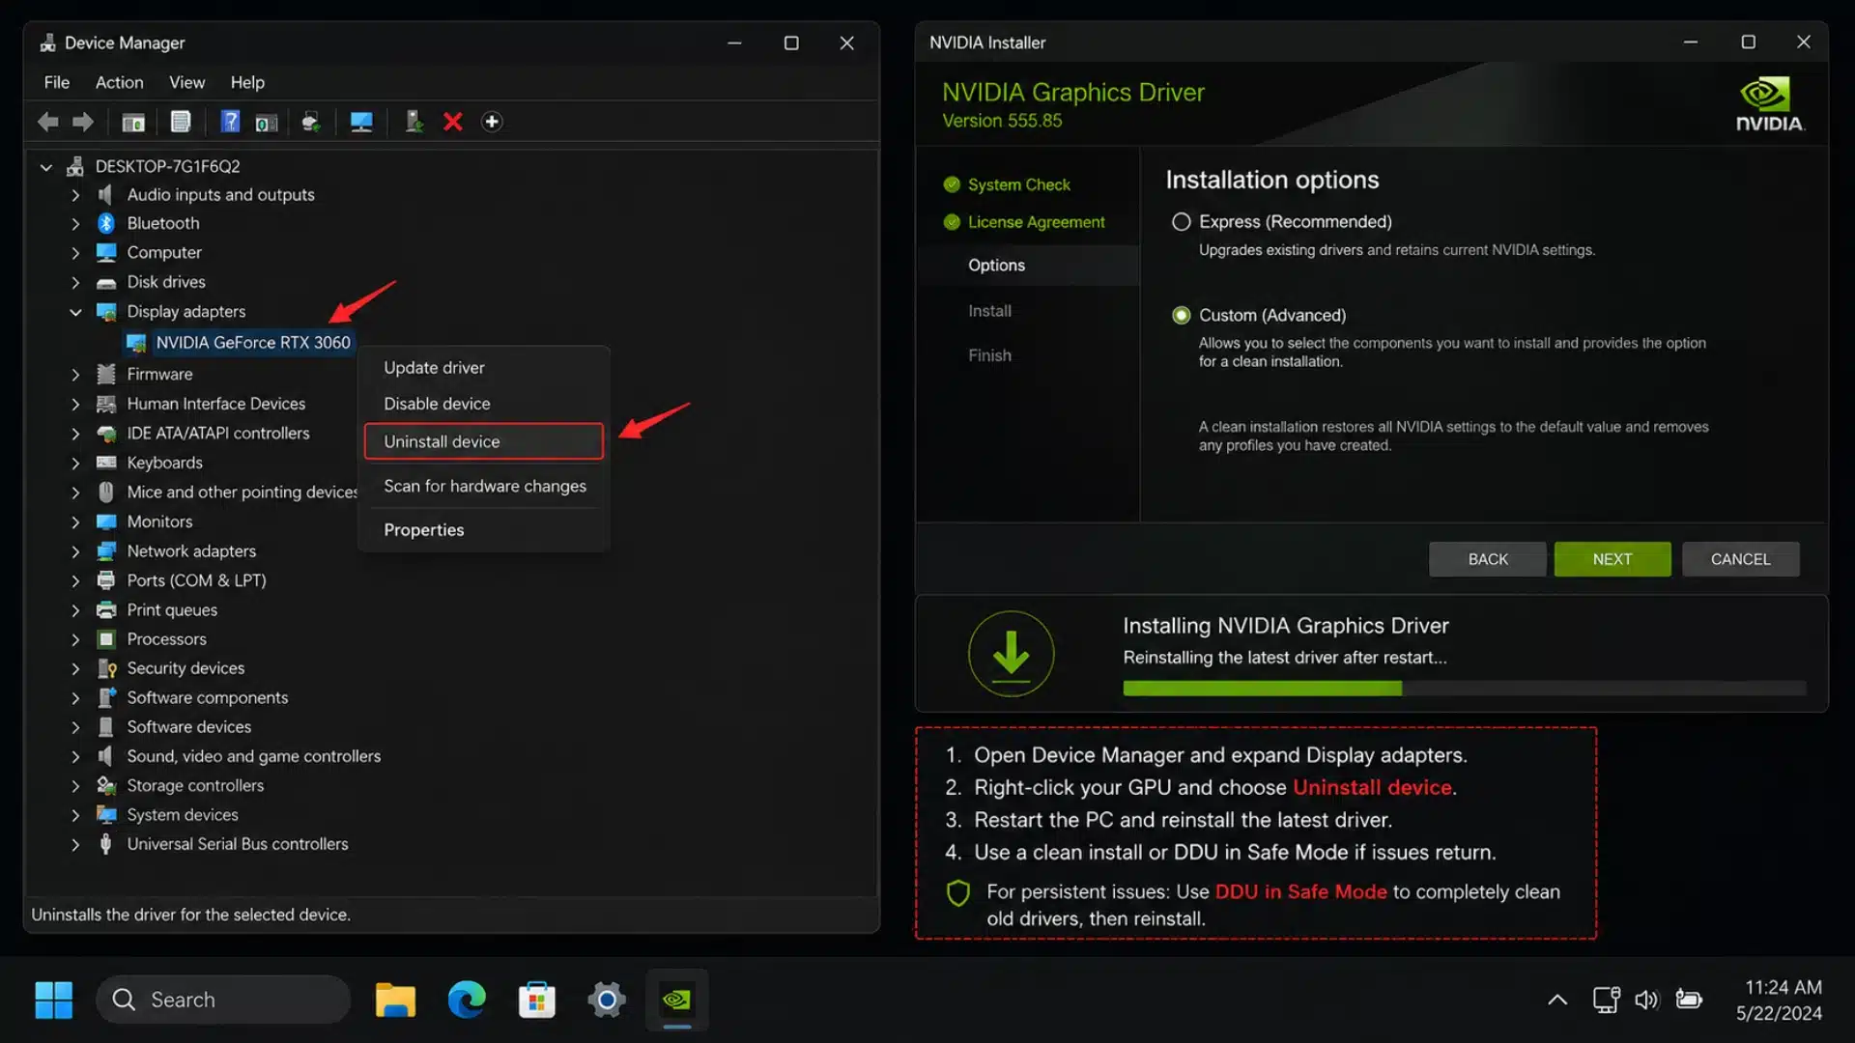
Task: Open the File menu in Device Manager
Action: [x=57, y=83]
